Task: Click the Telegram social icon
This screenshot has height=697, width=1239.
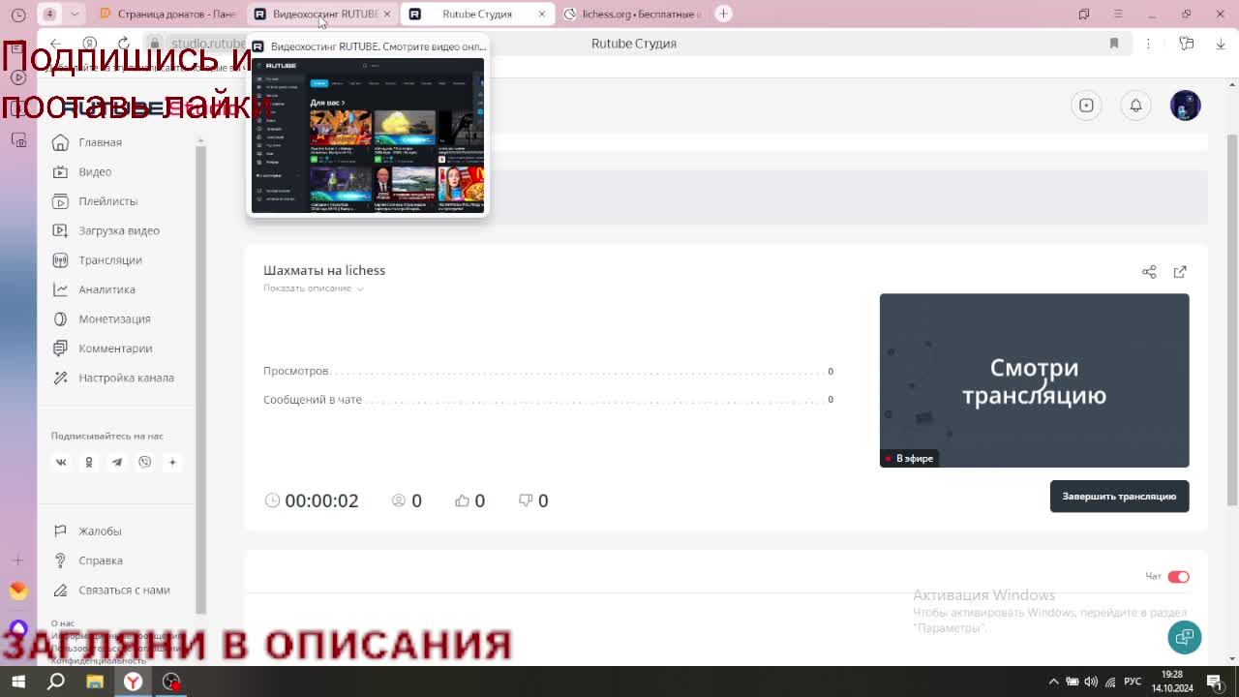Action: [117, 462]
